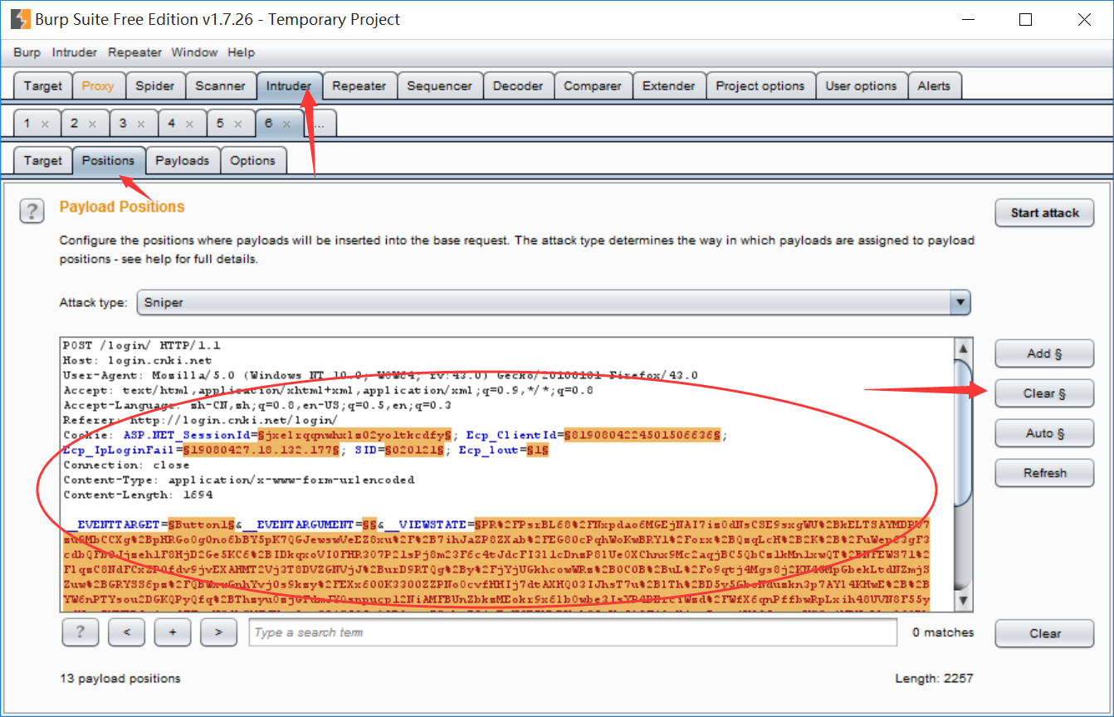Close Intruder attack tab 4

point(190,124)
